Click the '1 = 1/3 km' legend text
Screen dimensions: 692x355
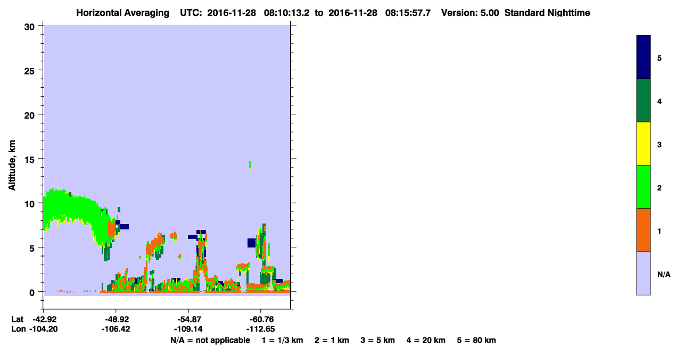(x=282, y=340)
